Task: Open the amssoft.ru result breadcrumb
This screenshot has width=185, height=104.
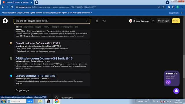Action: pyautogui.click(x=45, y=31)
